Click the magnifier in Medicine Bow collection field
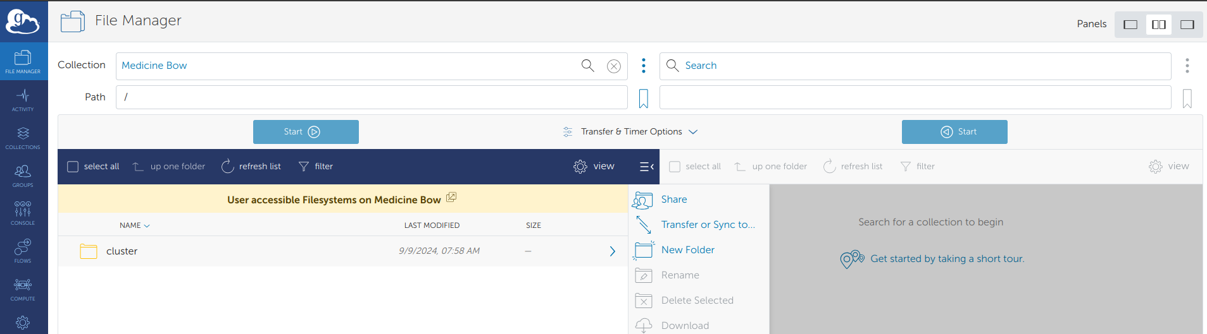The height and width of the screenshot is (334, 1207). pyautogui.click(x=587, y=66)
